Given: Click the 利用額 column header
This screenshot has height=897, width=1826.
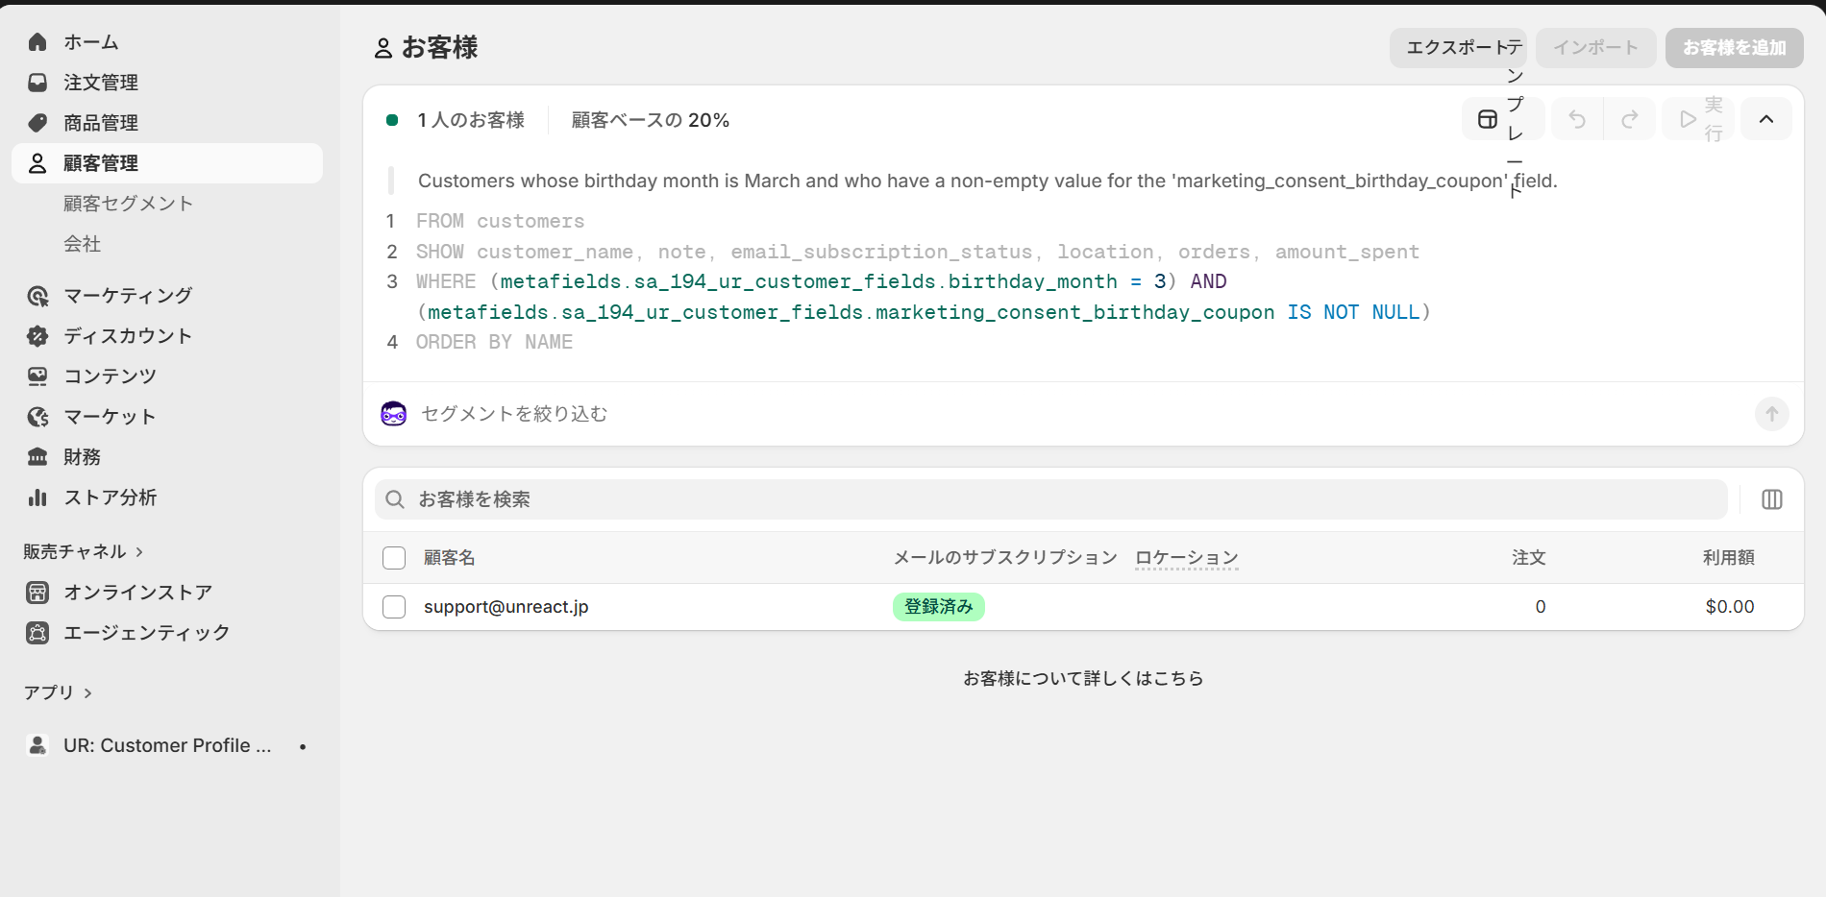Looking at the screenshot, I should [x=1729, y=558].
